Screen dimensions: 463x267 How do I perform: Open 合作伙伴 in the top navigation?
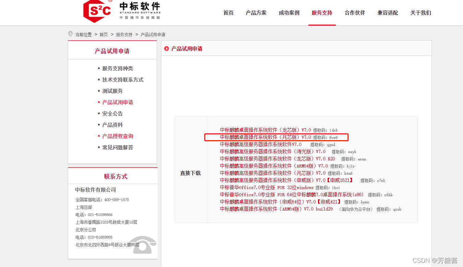355,13
